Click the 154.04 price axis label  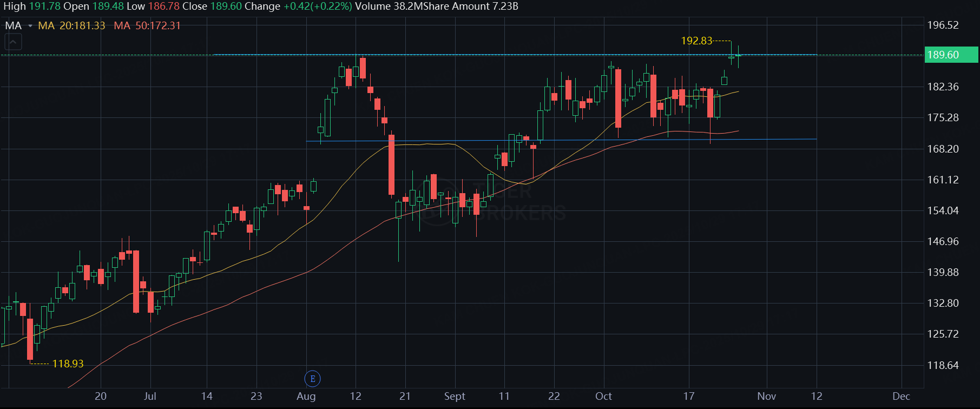coord(943,210)
